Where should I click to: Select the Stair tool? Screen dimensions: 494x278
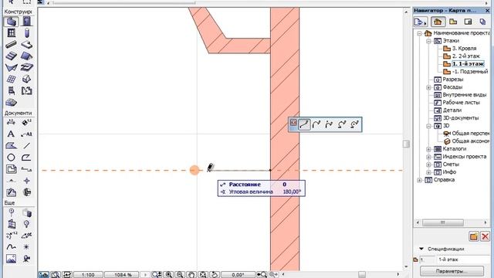(x=12, y=56)
